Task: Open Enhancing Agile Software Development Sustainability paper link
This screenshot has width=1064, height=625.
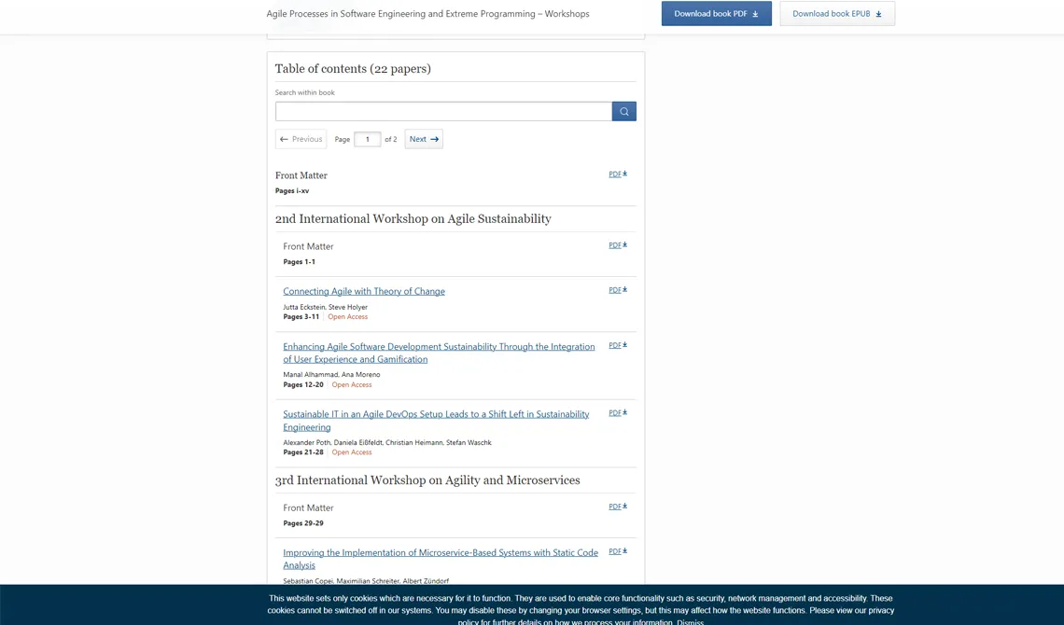Action: (x=439, y=353)
